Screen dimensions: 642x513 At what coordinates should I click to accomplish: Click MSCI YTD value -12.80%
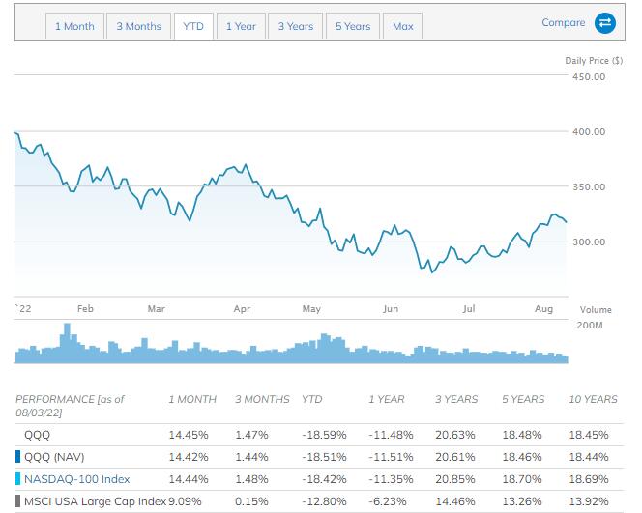(x=324, y=501)
